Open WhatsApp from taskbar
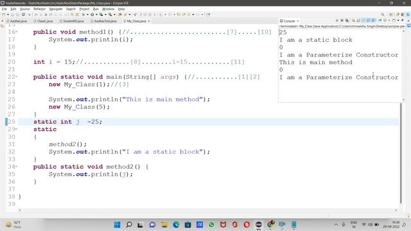Viewport: 411px width, 231px height. (211, 225)
